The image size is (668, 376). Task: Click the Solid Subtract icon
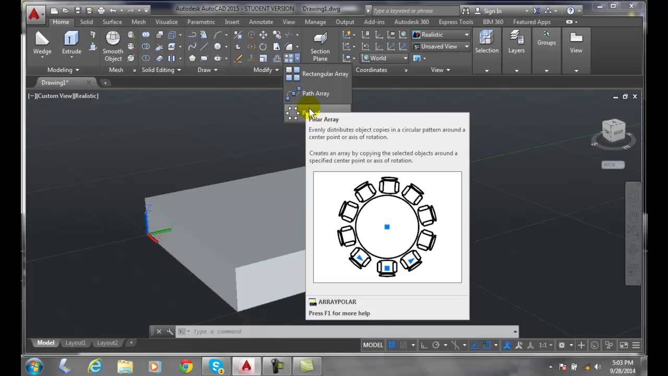coord(146,46)
